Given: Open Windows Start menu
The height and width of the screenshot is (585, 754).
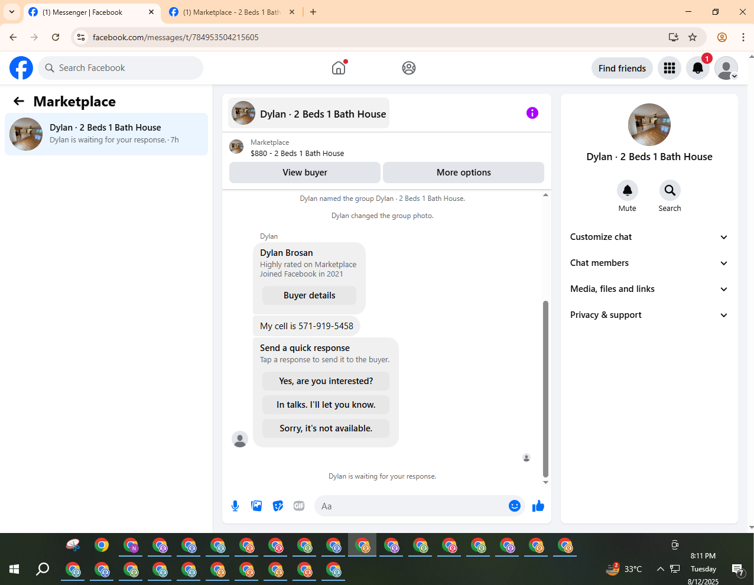Looking at the screenshot, I should point(14,569).
